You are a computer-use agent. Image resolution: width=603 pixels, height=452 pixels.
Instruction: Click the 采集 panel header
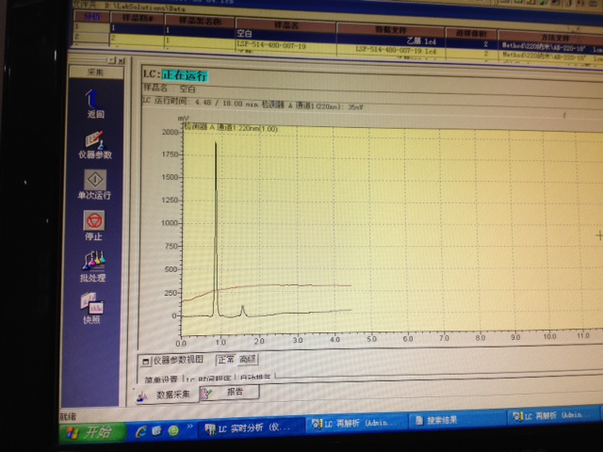pyautogui.click(x=96, y=72)
